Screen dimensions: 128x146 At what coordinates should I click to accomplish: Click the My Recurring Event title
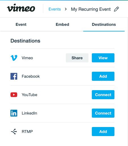(x=91, y=9)
